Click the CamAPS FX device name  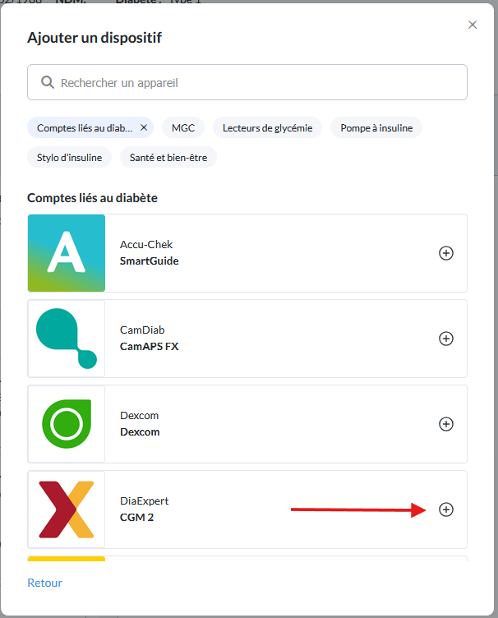tap(150, 347)
